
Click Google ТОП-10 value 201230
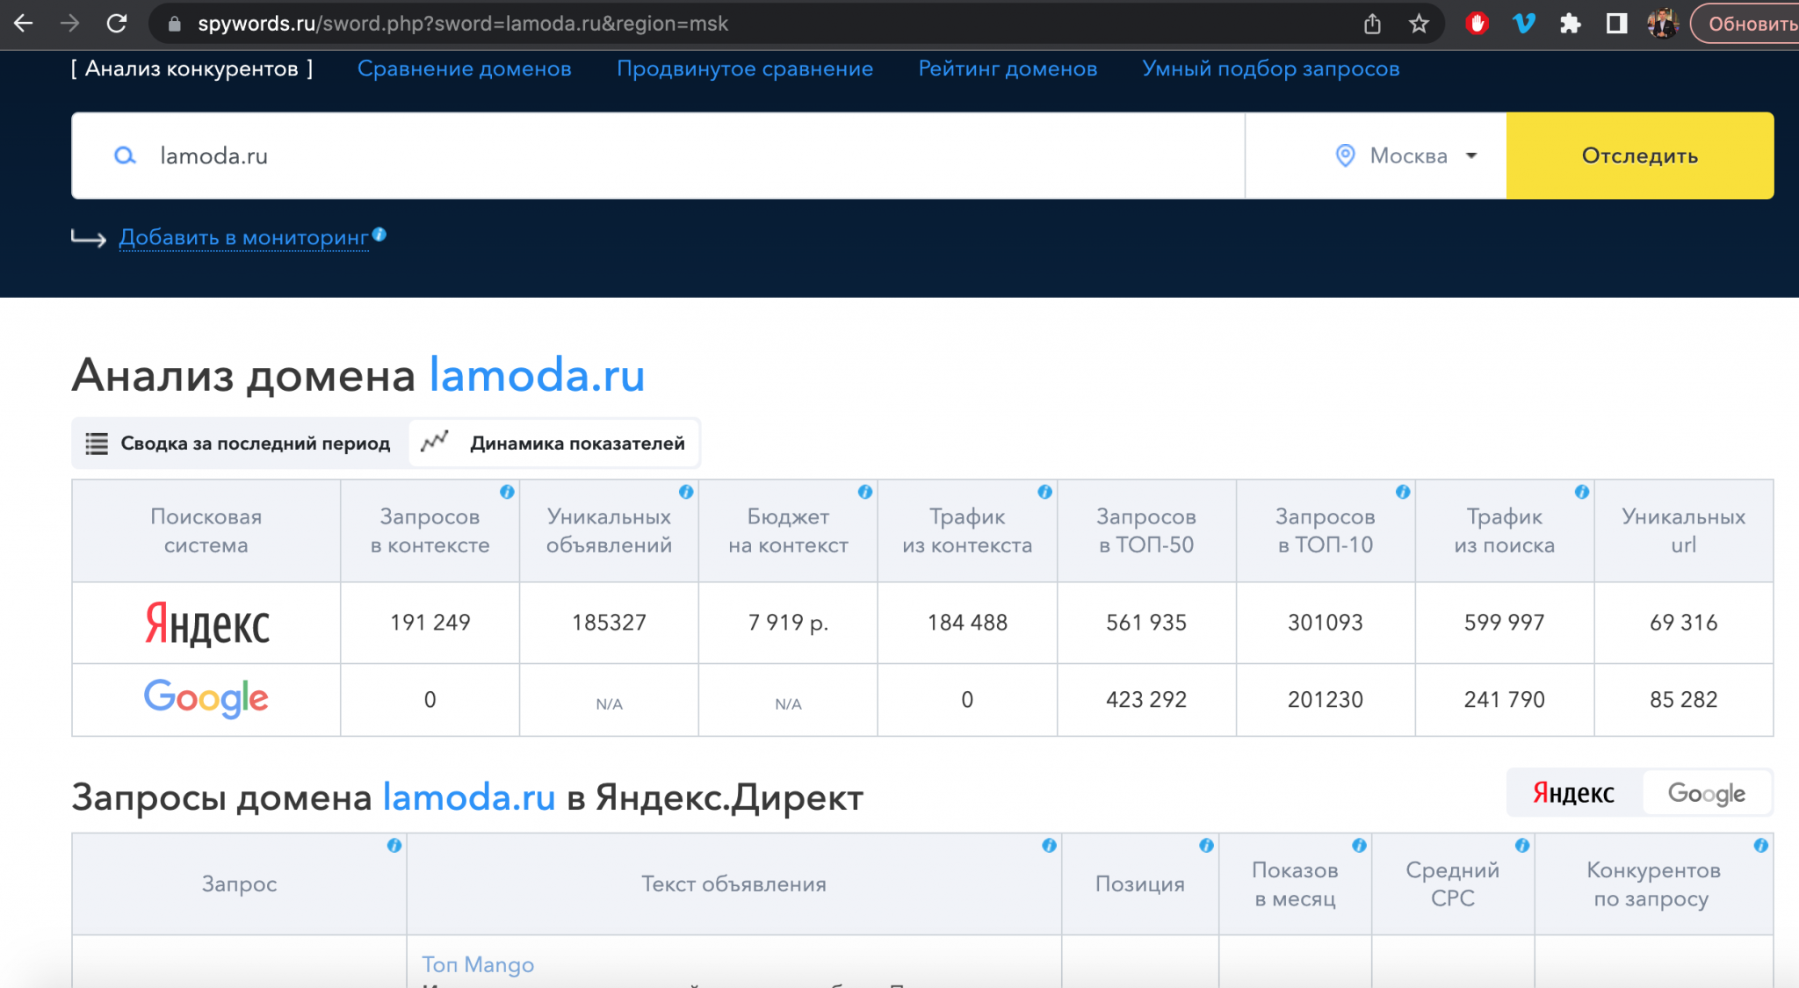1326,700
